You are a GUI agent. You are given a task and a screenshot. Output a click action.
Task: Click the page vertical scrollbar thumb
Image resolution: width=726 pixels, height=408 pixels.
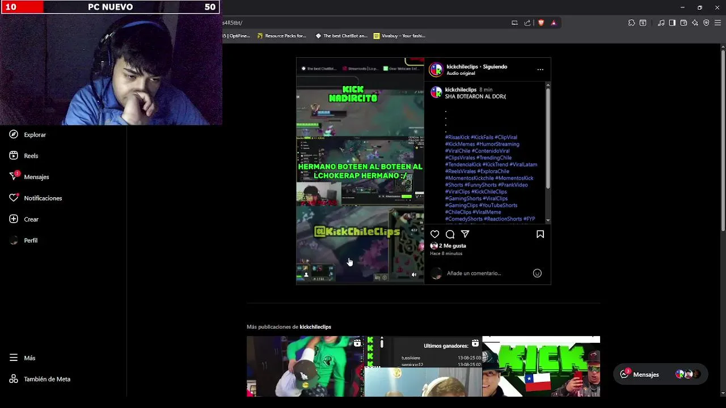[x=723, y=142]
